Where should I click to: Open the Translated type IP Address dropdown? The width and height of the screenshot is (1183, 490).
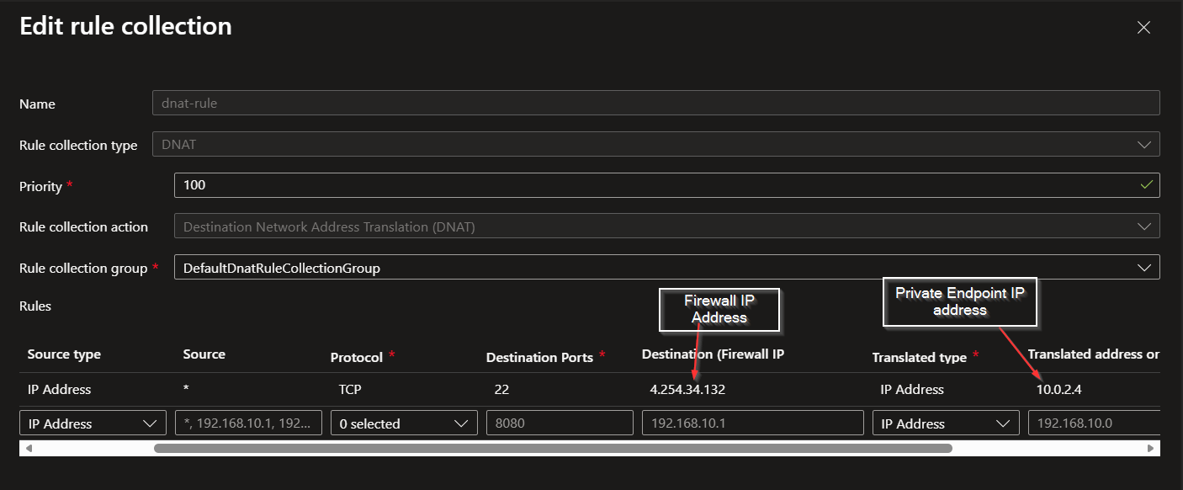[x=946, y=423]
